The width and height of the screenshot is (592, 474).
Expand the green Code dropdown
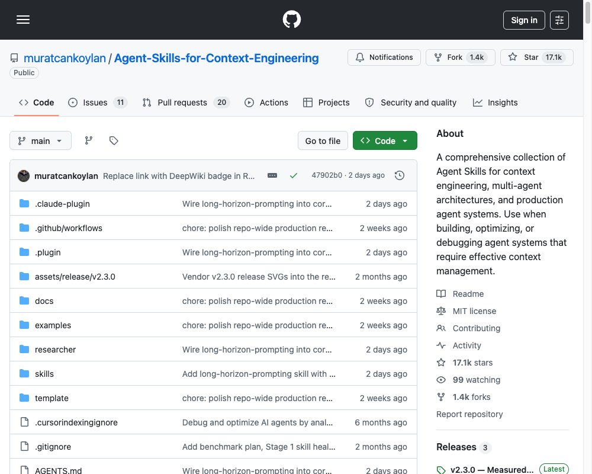pyautogui.click(x=385, y=140)
